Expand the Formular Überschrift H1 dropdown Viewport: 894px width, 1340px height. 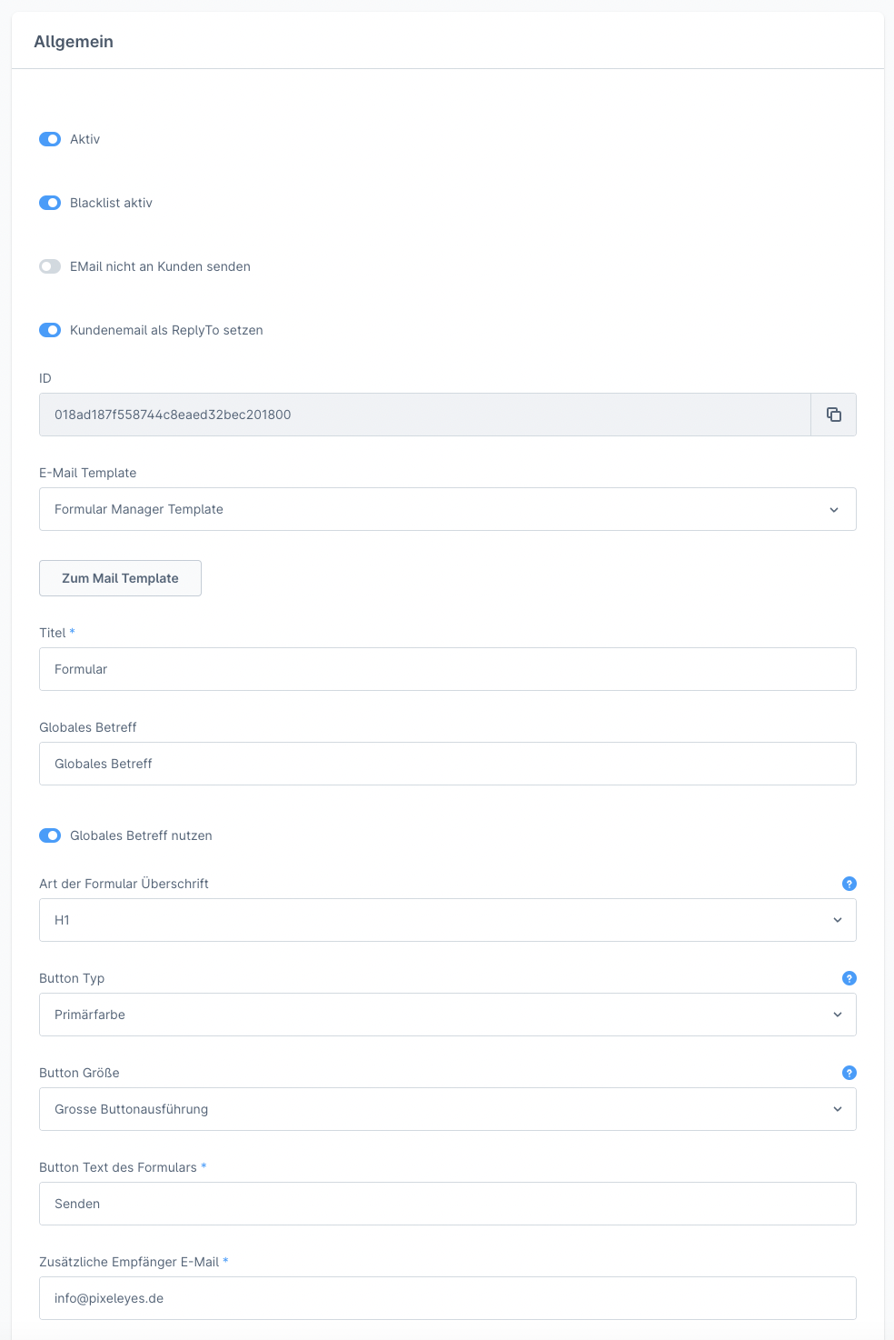447,920
